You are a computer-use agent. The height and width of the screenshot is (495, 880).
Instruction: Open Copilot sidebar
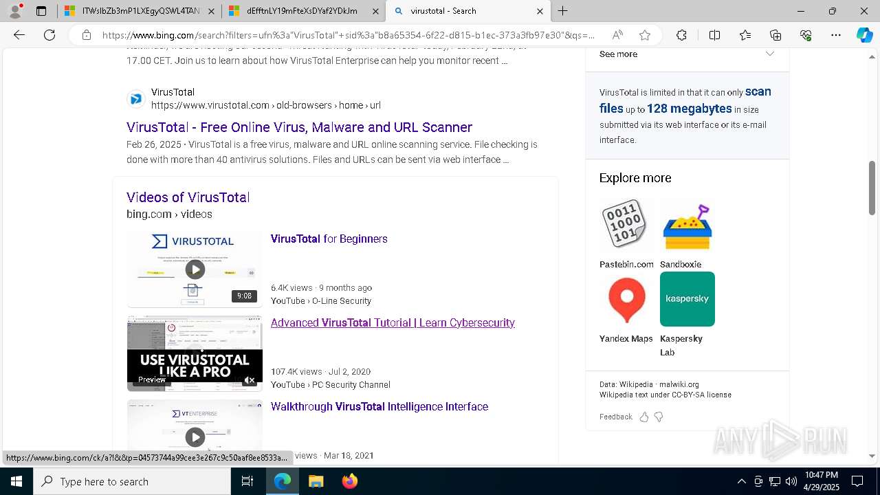864,35
